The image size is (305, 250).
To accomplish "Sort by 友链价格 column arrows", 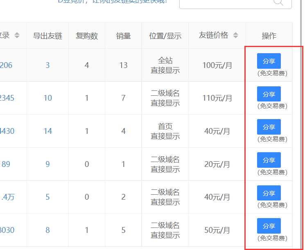I will (x=235, y=36).
